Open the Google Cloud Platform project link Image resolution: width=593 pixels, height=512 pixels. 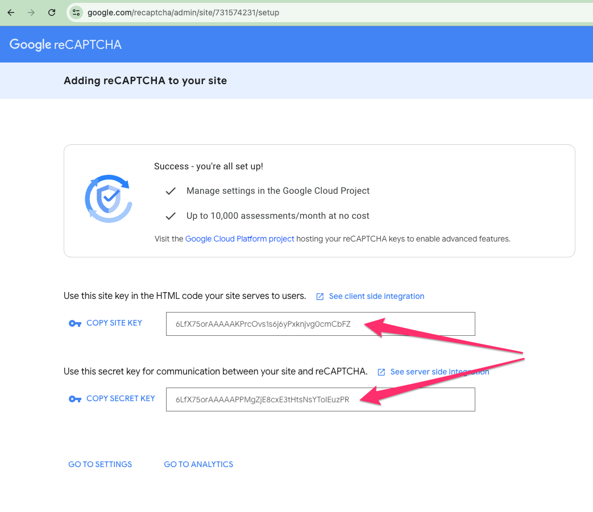[x=239, y=239]
